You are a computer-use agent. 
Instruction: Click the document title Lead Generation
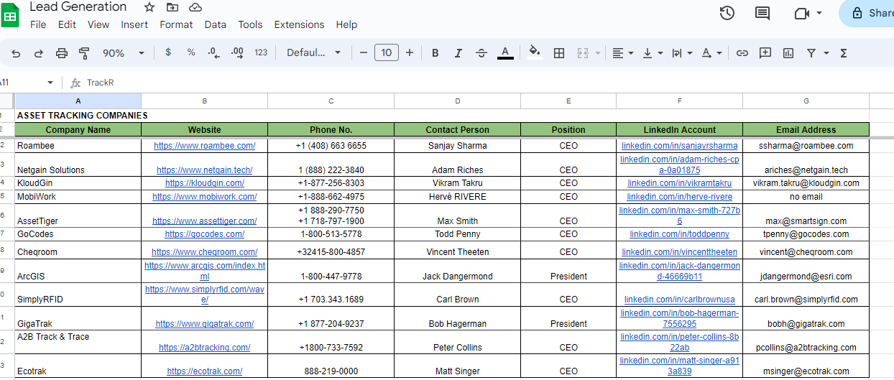click(78, 7)
